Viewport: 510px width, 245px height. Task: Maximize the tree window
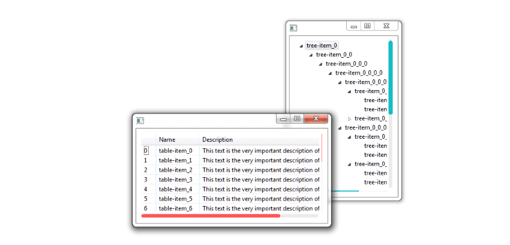[368, 26]
